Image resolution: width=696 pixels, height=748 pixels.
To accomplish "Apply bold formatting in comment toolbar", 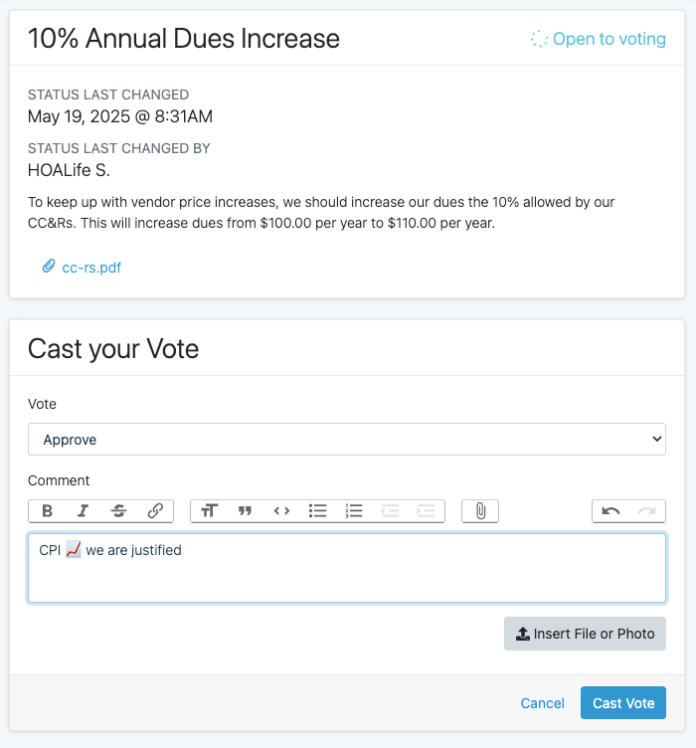I will tap(47, 511).
